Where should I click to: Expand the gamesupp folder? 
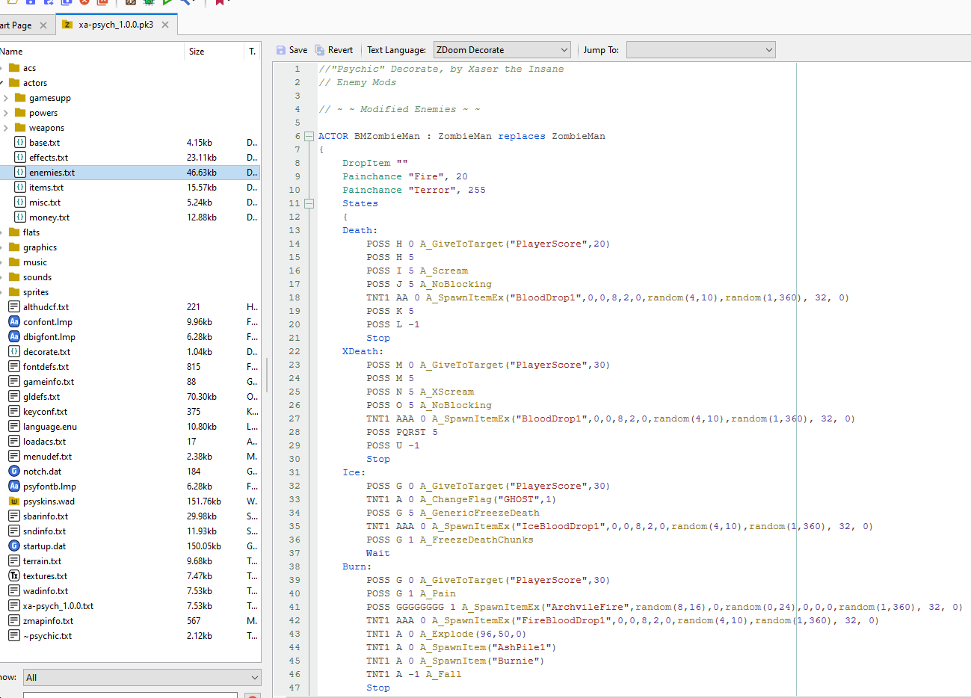click(x=6, y=98)
